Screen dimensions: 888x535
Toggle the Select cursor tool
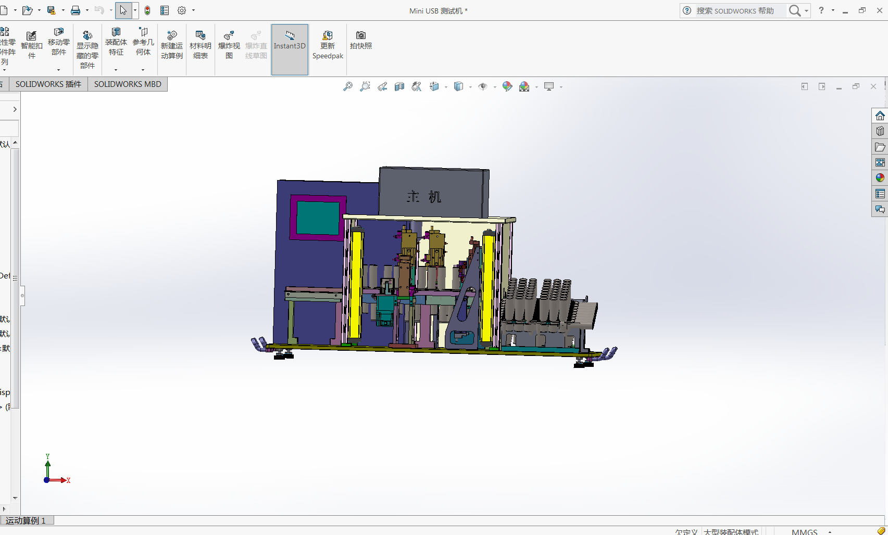click(x=123, y=10)
